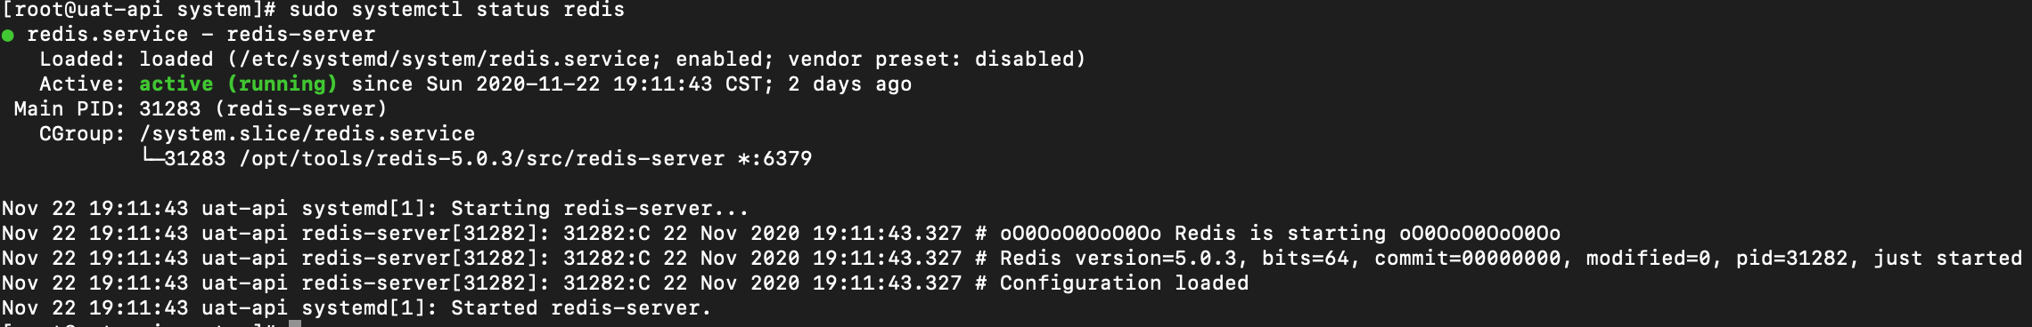Click the green status dot before redis.service
Screen dimensions: 2032x327
tap(8, 36)
